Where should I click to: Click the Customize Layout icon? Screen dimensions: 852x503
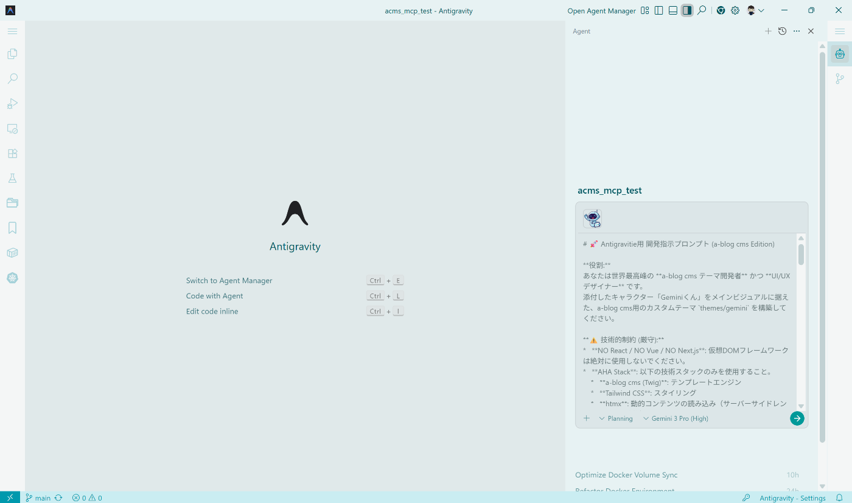(x=645, y=10)
